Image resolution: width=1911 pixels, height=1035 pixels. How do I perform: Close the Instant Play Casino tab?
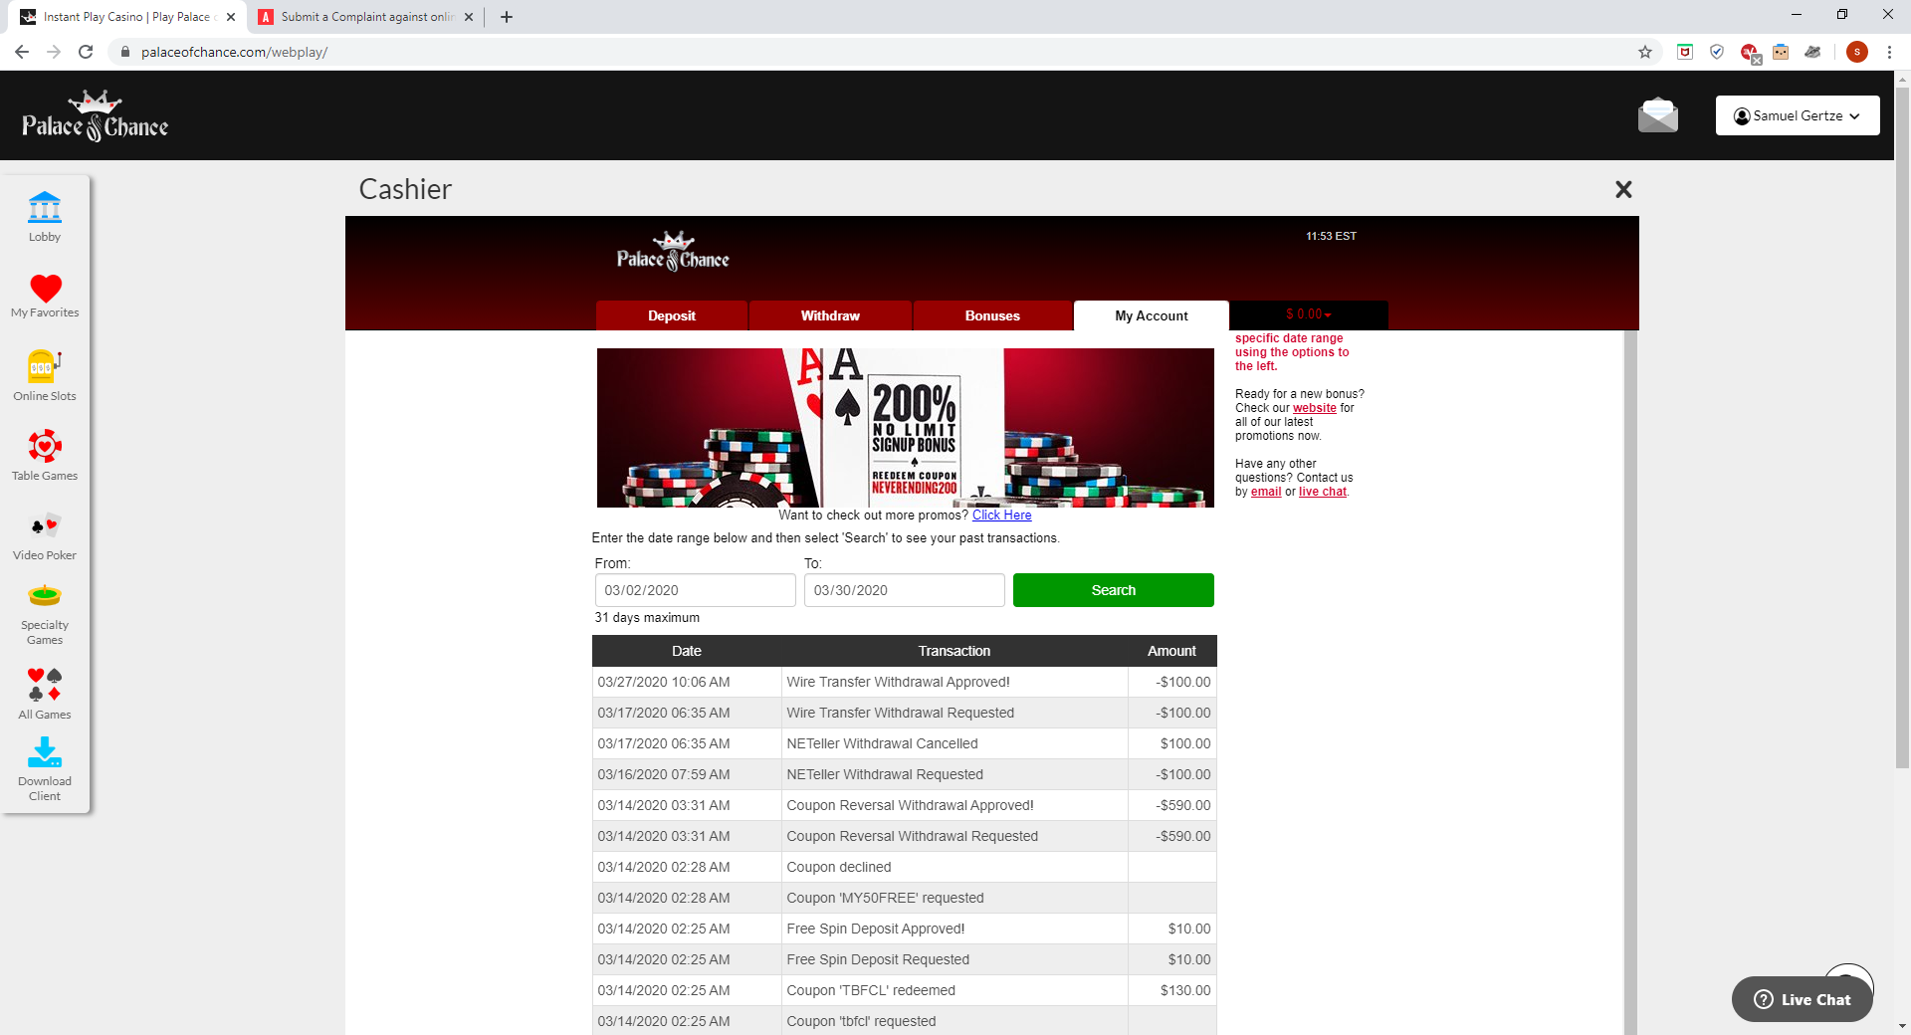coord(231,17)
